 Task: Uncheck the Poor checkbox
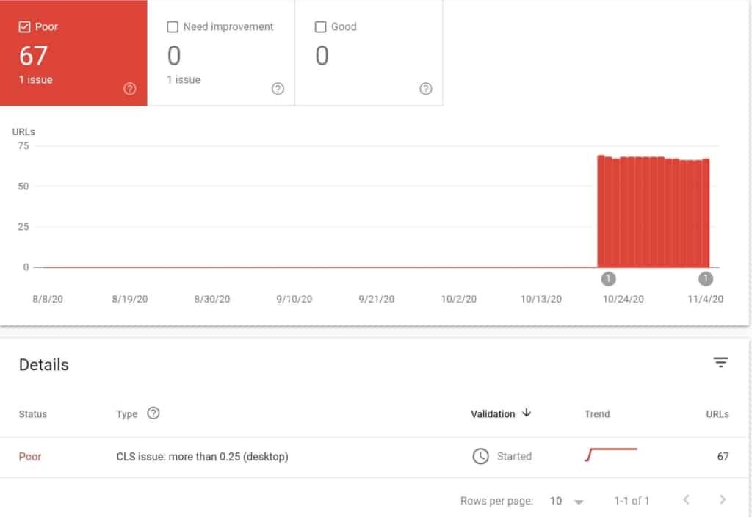click(x=25, y=27)
